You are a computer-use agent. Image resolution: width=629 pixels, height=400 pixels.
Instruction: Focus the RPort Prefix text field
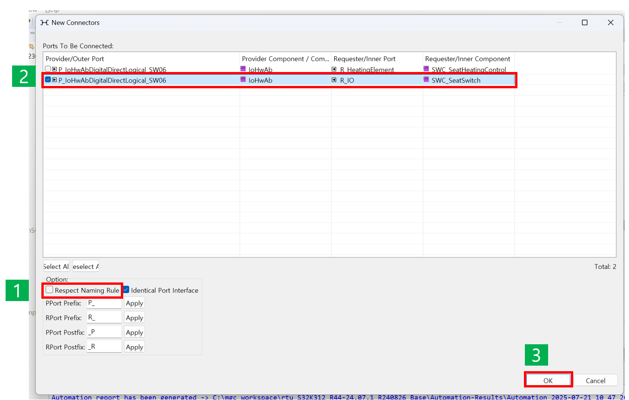tap(104, 318)
